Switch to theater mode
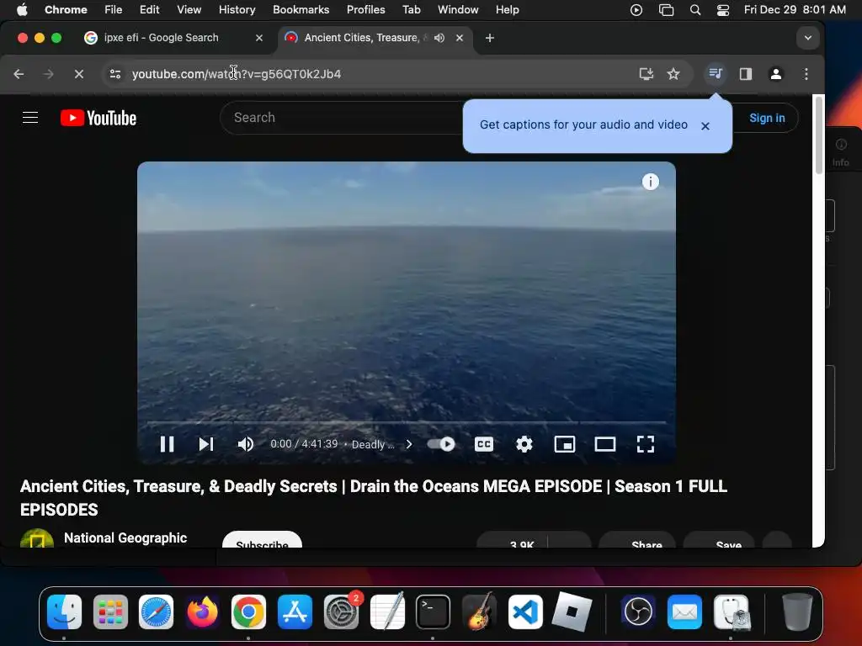The height and width of the screenshot is (646, 862). (x=604, y=444)
